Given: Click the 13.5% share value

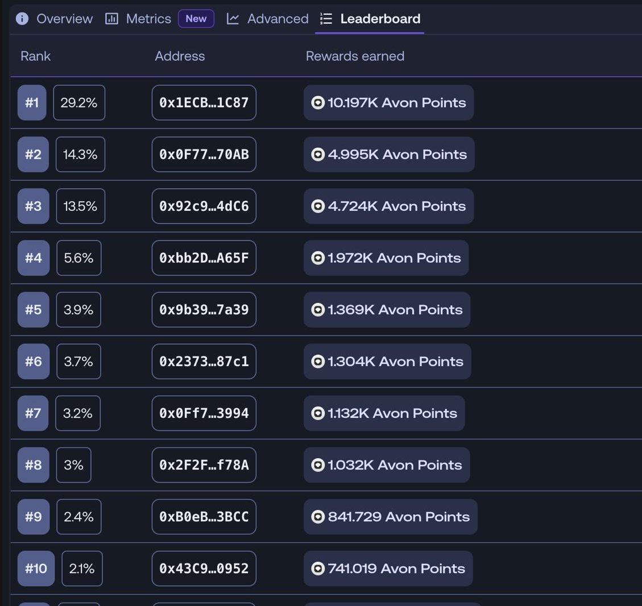Looking at the screenshot, I should pyautogui.click(x=81, y=206).
